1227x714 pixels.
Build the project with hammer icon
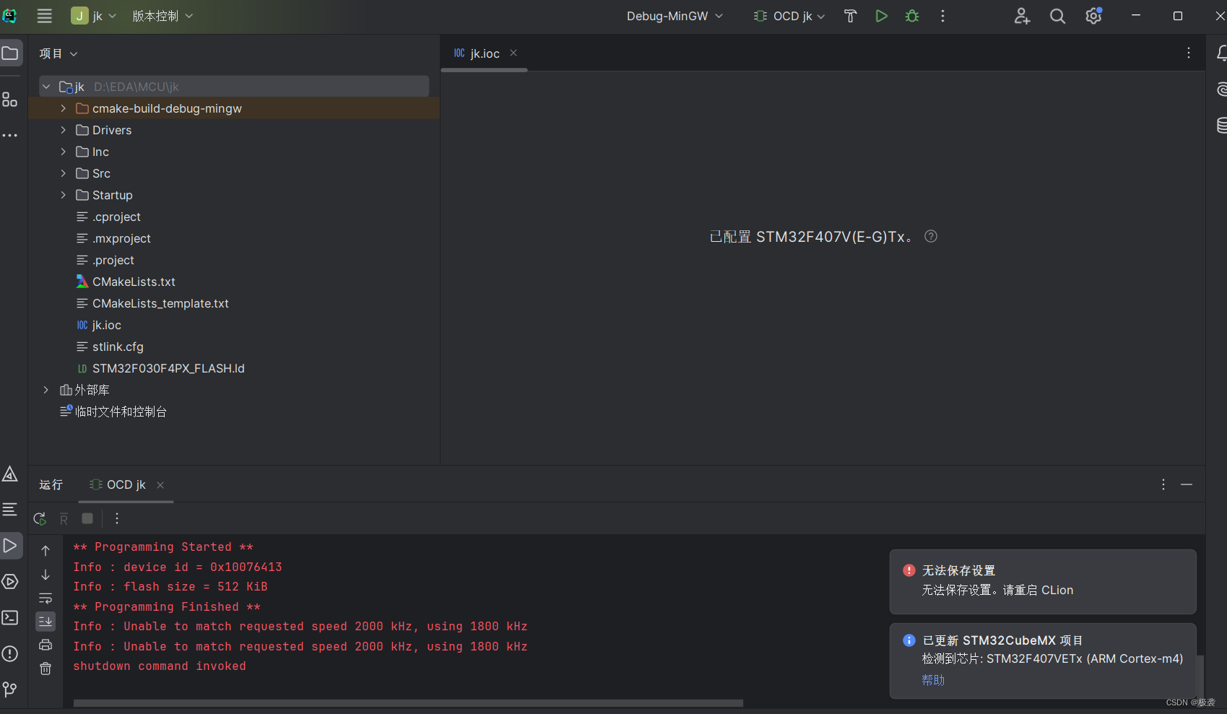850,16
